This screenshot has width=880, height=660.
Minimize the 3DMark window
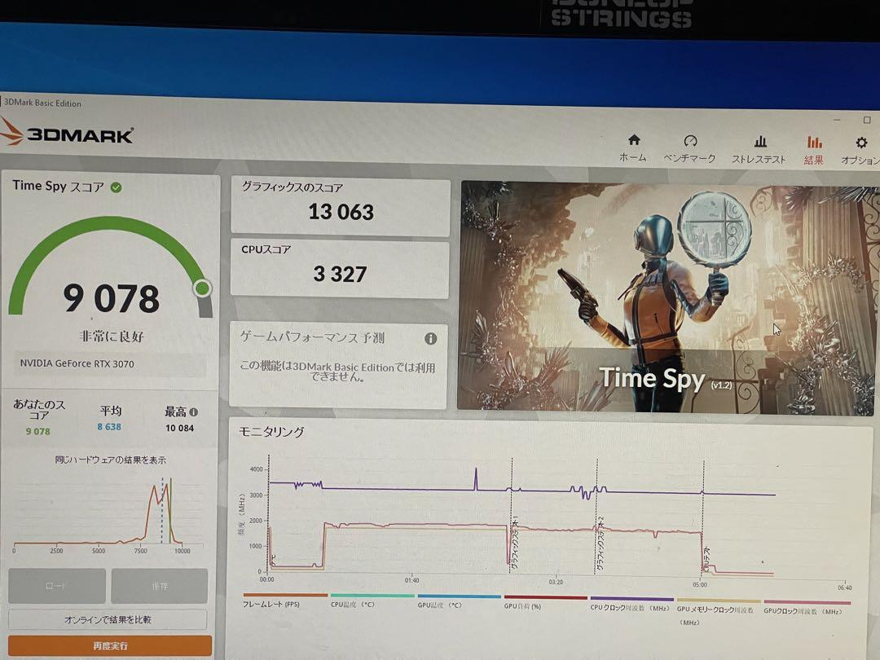(x=837, y=120)
